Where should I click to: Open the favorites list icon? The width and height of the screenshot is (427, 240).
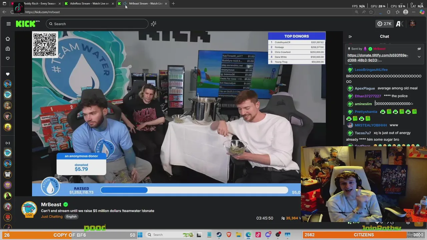398,12
